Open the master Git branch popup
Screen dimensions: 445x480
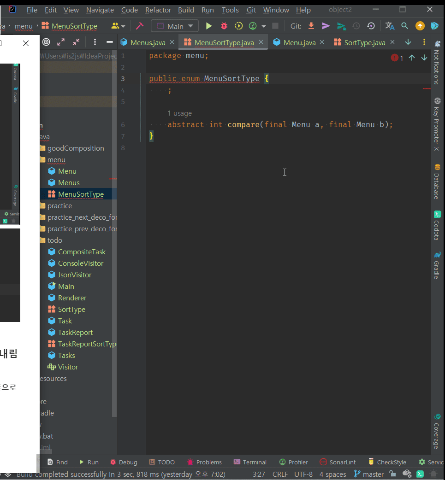point(369,474)
